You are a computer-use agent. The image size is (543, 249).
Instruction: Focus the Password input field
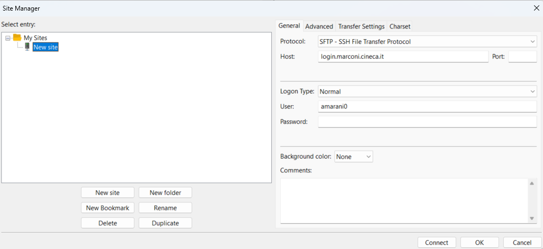pos(428,122)
